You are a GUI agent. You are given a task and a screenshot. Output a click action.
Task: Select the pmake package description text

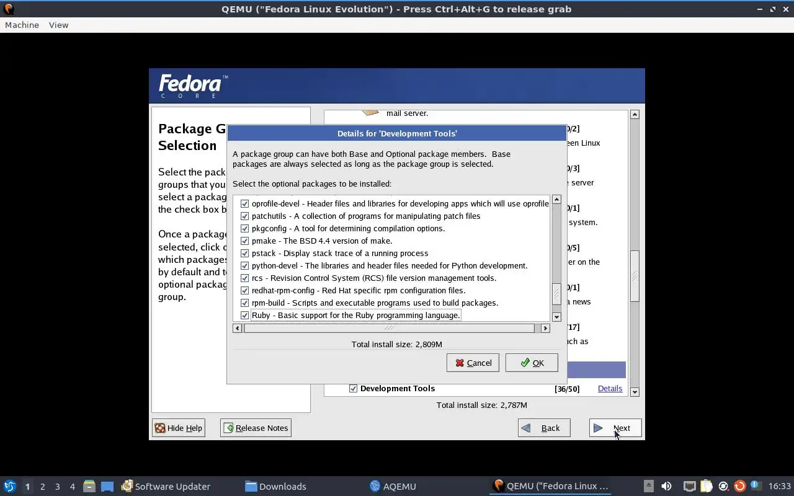(322, 241)
